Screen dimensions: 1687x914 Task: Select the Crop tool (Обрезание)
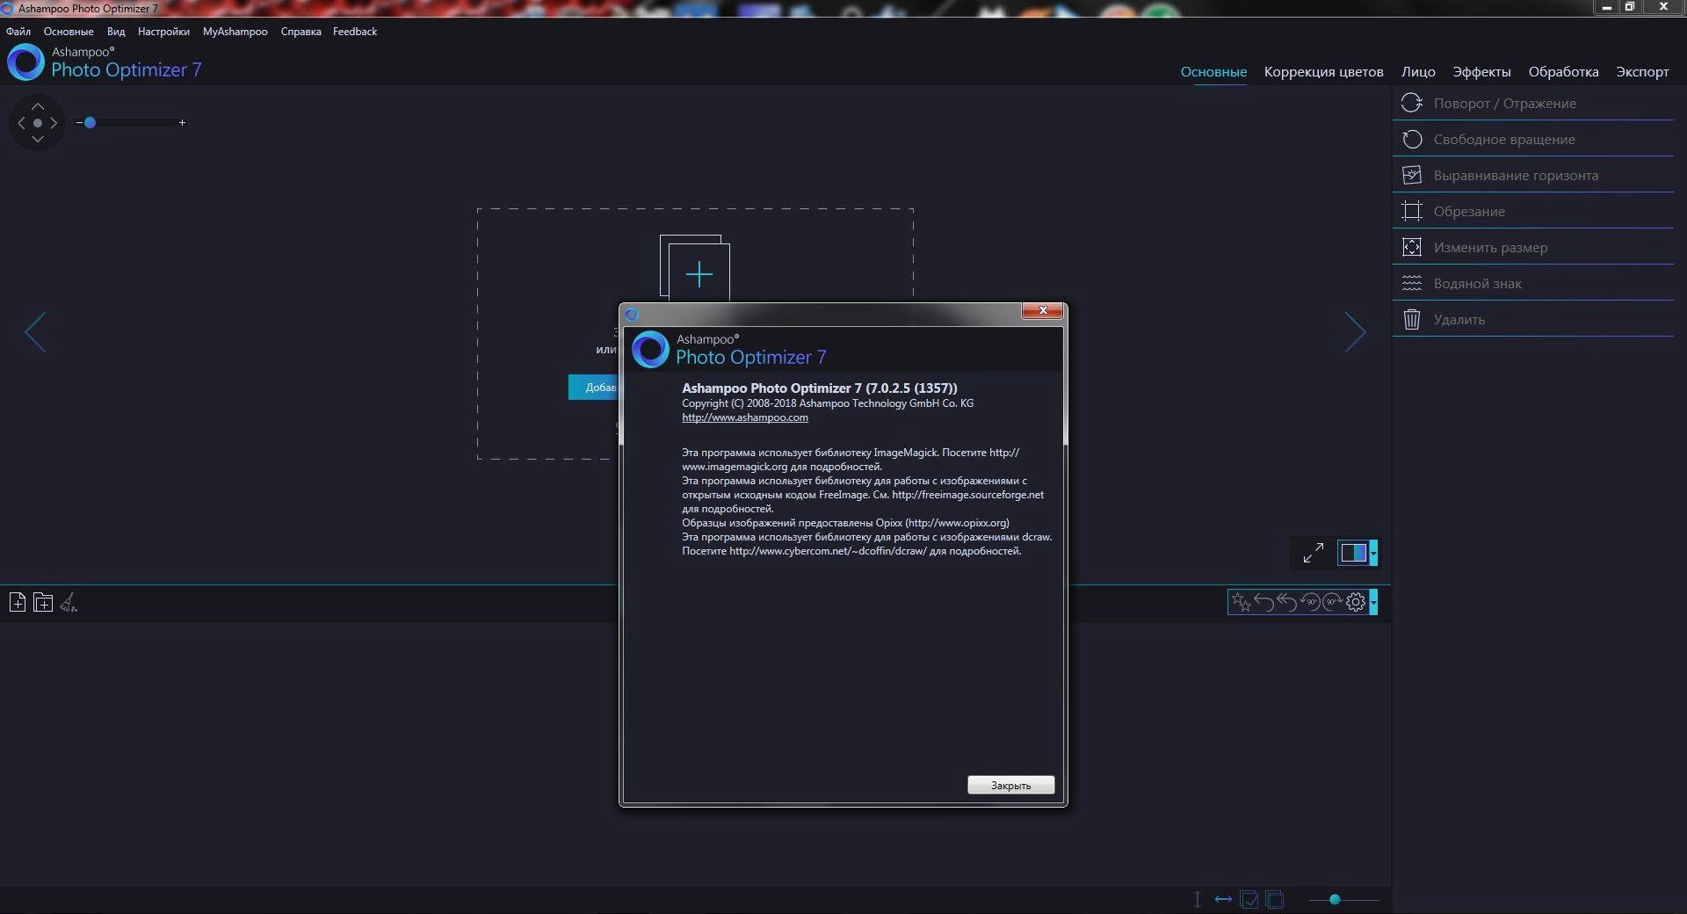click(1532, 211)
